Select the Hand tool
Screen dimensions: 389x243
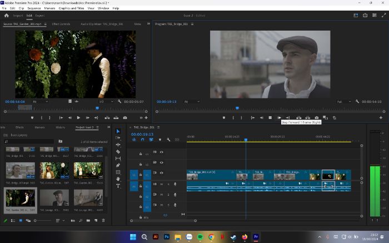click(118, 178)
